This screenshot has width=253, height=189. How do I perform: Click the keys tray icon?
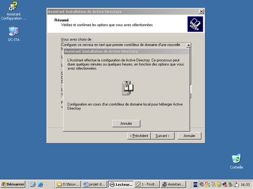(x=213, y=184)
